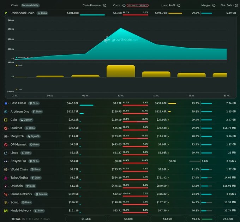Click EigenDA badge on Celo row
The width and height of the screenshot is (240, 222).
coord(26,120)
